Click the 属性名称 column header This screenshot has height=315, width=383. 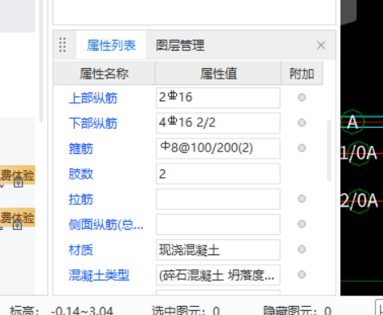104,73
